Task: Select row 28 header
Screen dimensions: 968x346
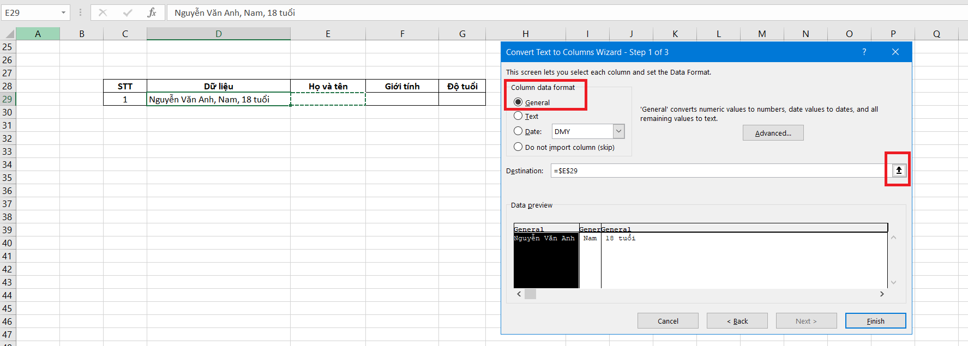Action: pos(8,86)
